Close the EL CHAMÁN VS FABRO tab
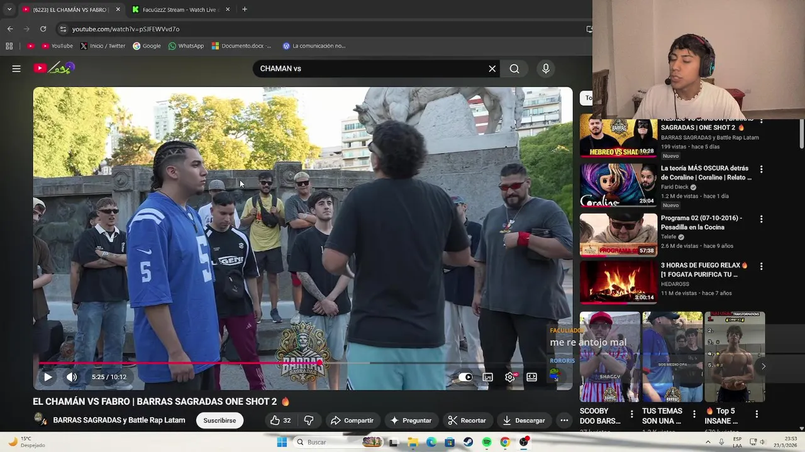This screenshot has height=452, width=805. pos(118,9)
